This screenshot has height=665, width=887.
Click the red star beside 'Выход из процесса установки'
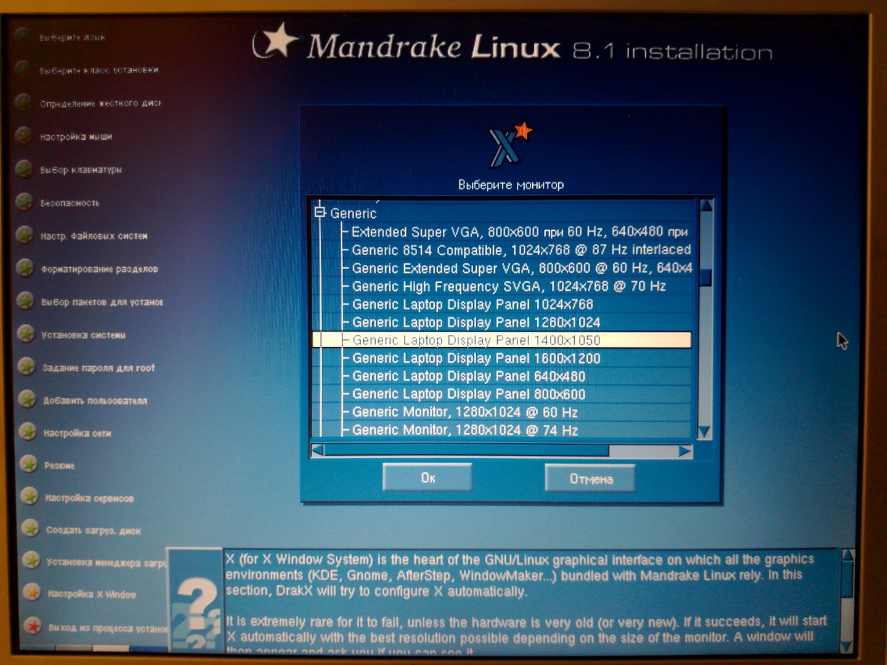(x=33, y=626)
